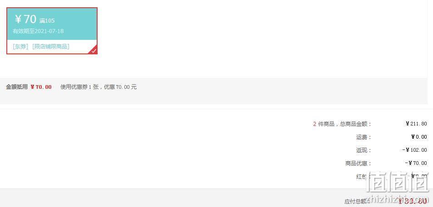Image resolution: width=433 pixels, height=207 pixels.
Task: Toggle the red checkmark on the coupon corner
Action: (x=94, y=51)
